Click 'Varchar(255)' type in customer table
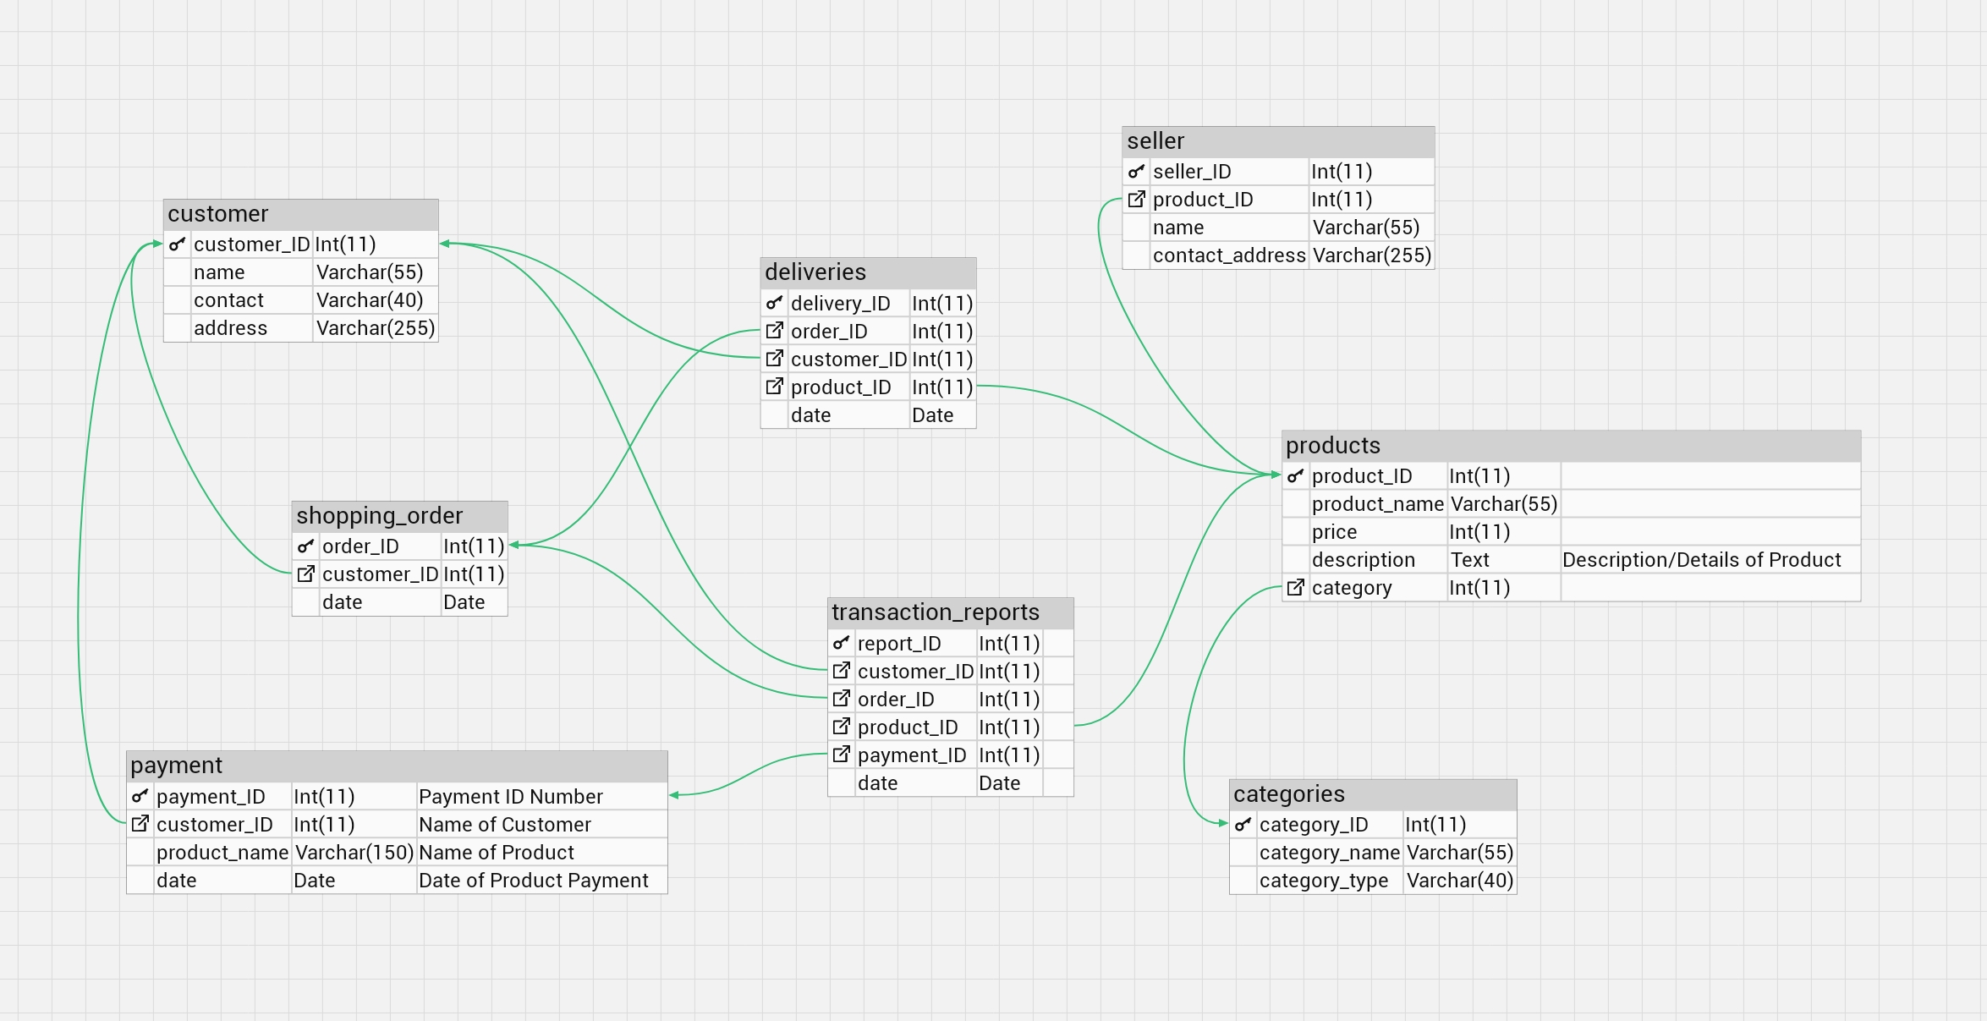The image size is (1987, 1021). 376,328
